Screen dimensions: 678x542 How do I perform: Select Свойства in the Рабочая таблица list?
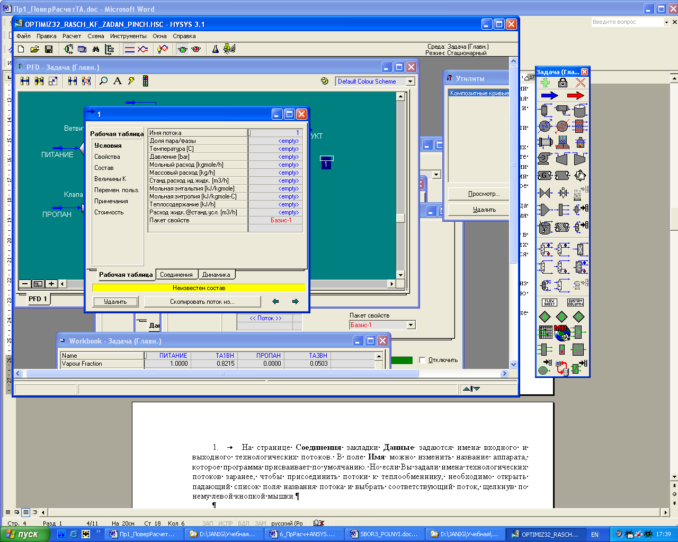coord(107,157)
